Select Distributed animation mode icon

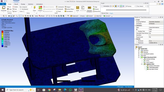tap(121, 6)
